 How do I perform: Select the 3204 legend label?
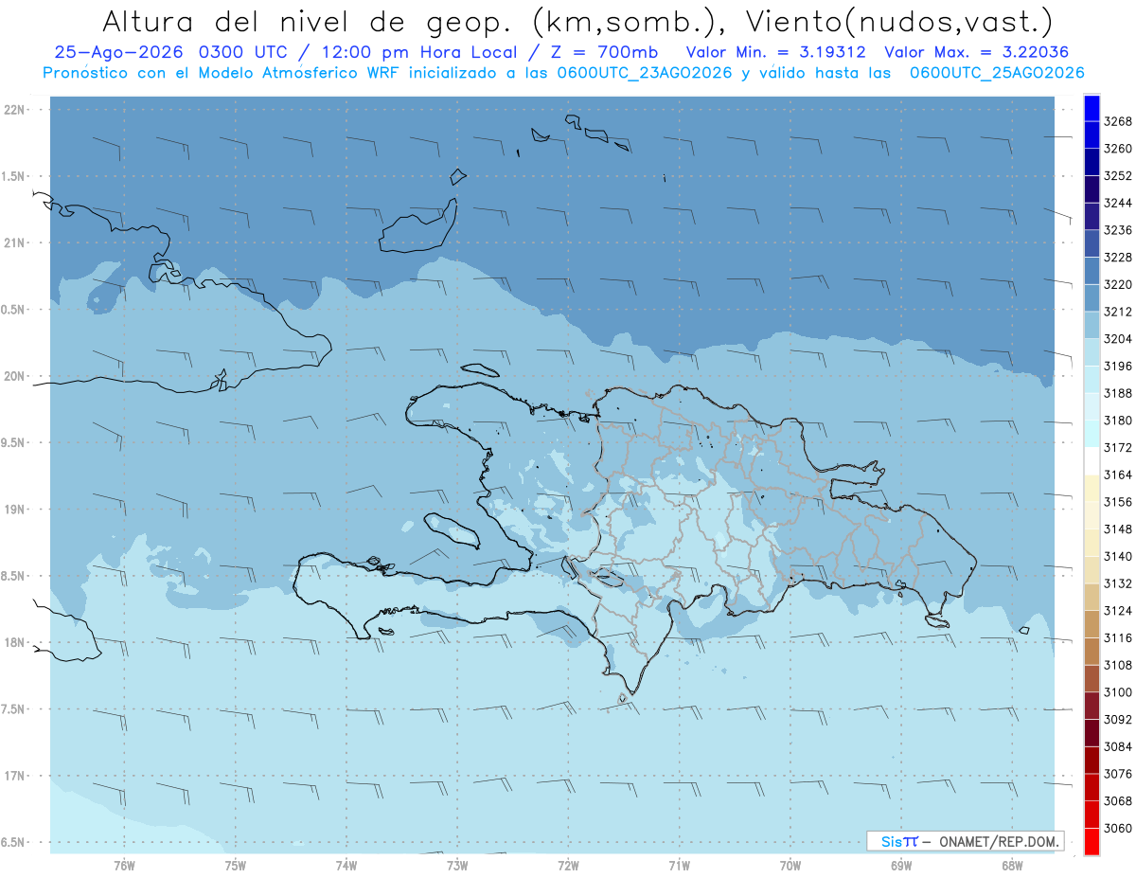click(1117, 339)
